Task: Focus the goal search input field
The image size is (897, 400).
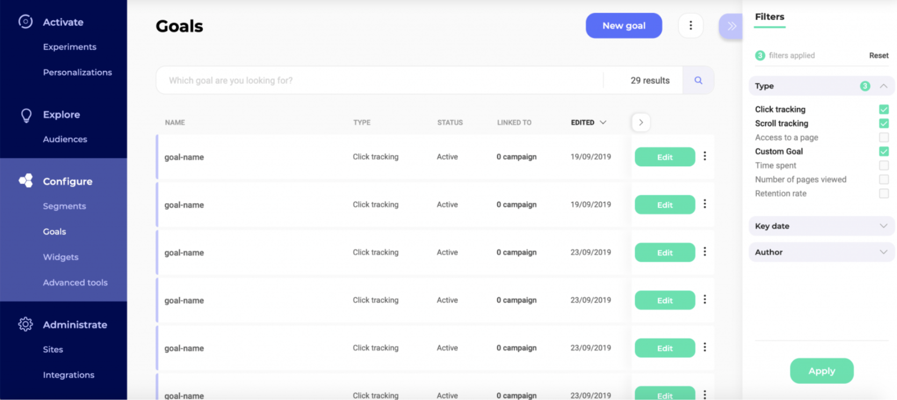Action: coord(376,80)
